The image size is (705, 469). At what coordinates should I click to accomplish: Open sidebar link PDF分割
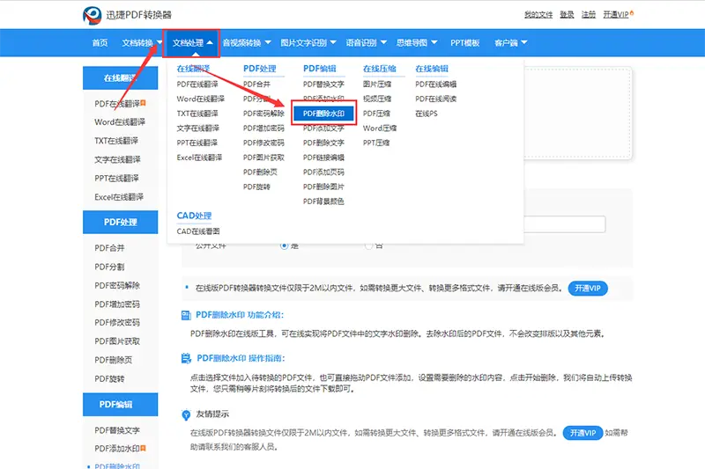109,267
